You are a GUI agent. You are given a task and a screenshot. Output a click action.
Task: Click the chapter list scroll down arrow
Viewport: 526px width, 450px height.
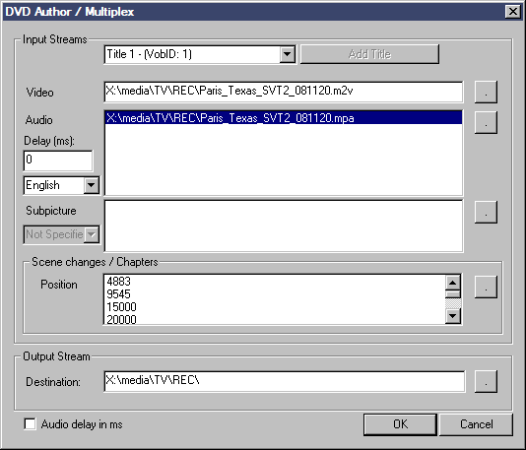(x=453, y=316)
